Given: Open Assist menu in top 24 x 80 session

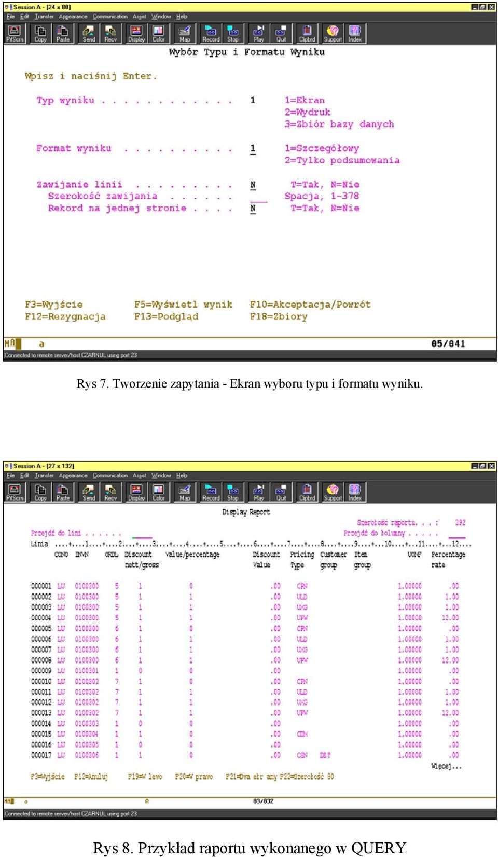Looking at the screenshot, I should pos(140,17).
